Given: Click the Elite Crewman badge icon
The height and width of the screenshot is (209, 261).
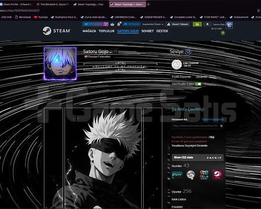Looking at the screenshot, I should point(176,64).
